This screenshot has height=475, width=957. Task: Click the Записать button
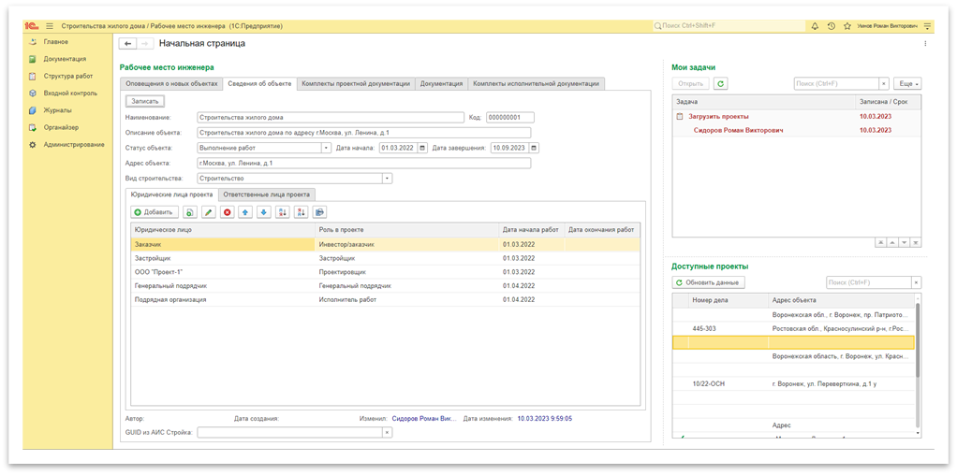[x=145, y=101]
